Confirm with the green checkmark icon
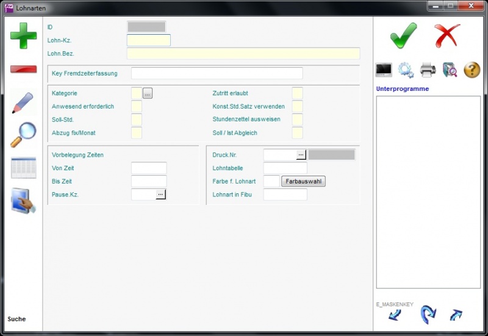The height and width of the screenshot is (336, 488). [403, 36]
